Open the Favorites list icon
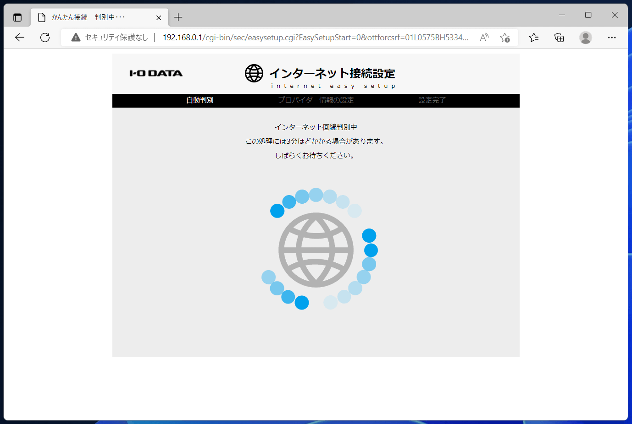 (534, 38)
